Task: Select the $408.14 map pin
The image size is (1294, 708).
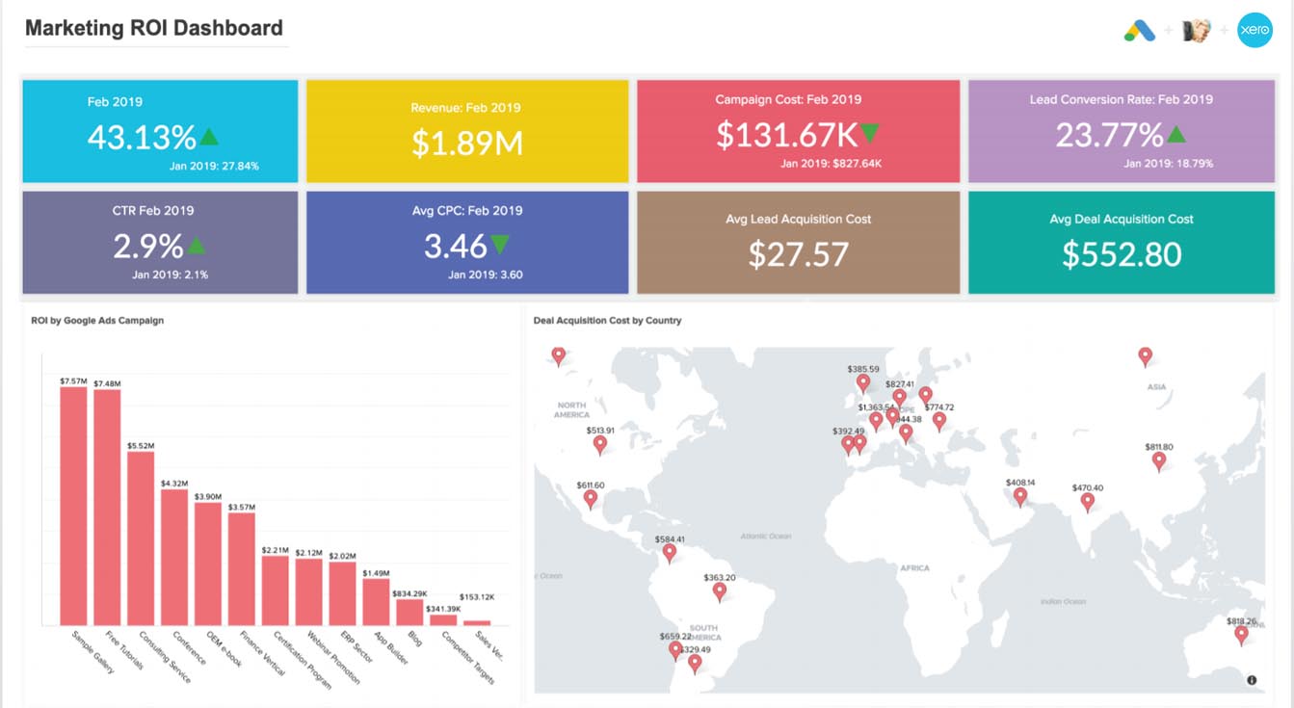Action: (1019, 497)
